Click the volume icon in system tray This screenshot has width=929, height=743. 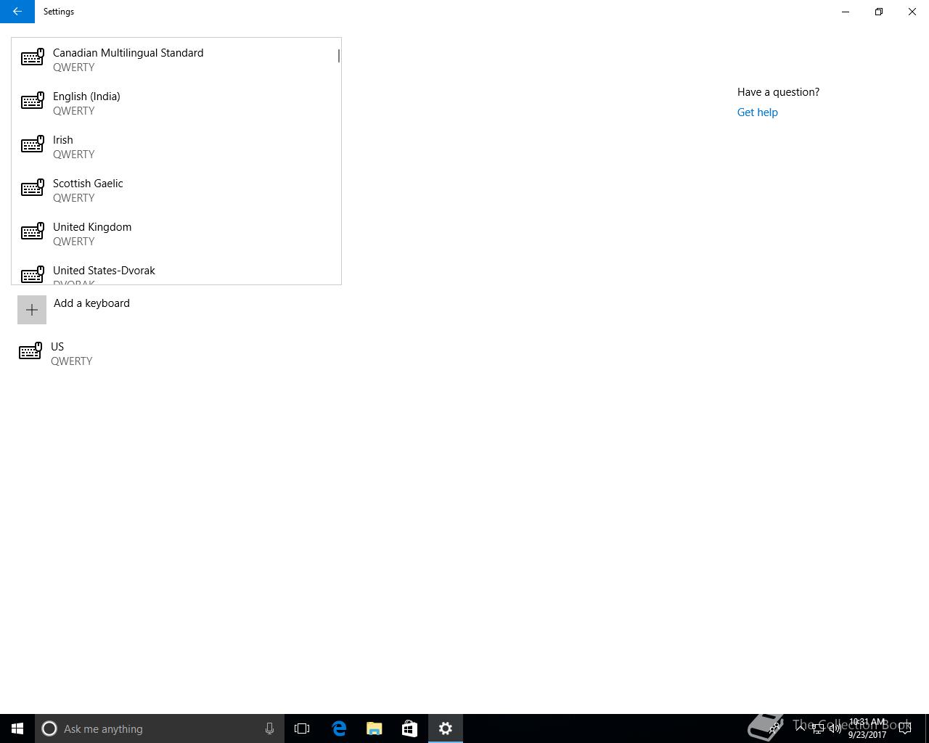(835, 728)
